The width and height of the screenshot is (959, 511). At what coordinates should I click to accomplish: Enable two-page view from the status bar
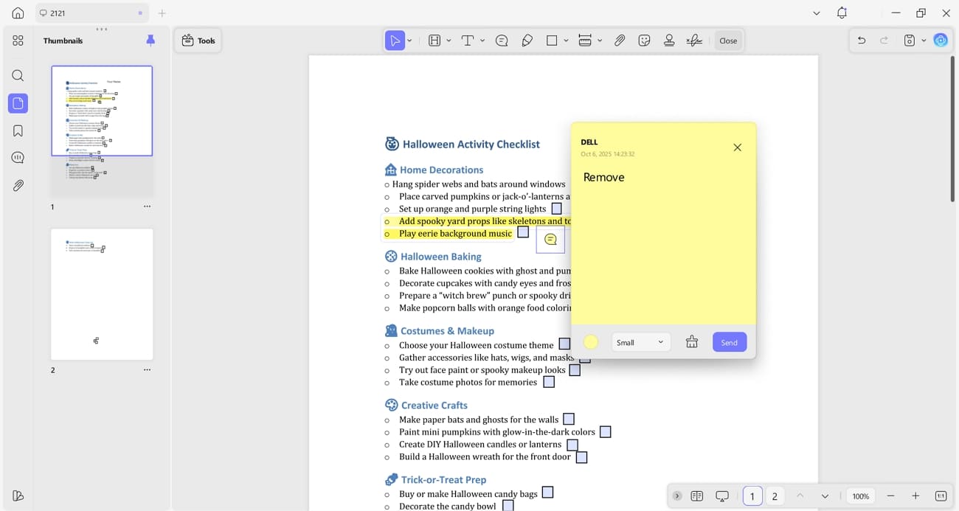click(x=696, y=496)
